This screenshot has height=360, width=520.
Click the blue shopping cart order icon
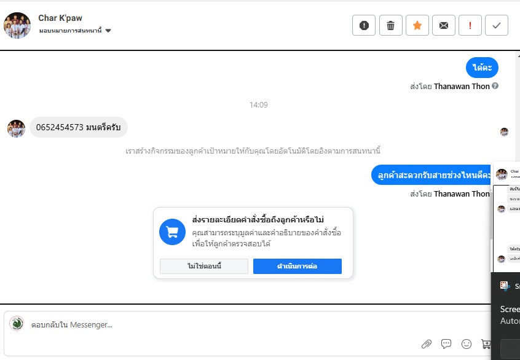[x=172, y=232]
